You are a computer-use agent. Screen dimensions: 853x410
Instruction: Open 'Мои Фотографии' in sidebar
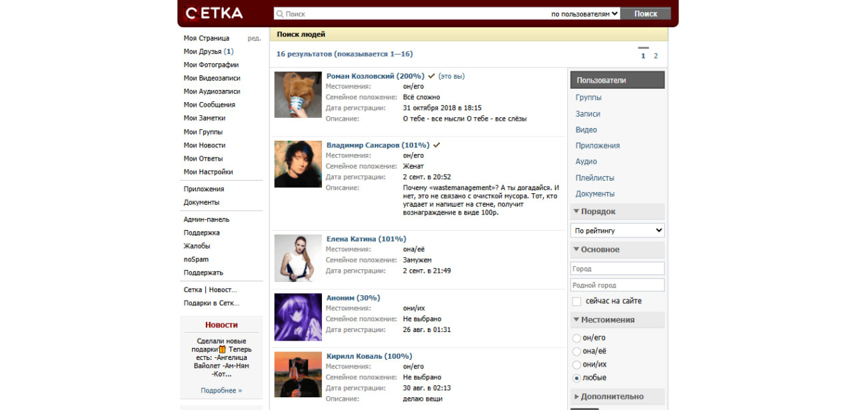click(x=211, y=65)
